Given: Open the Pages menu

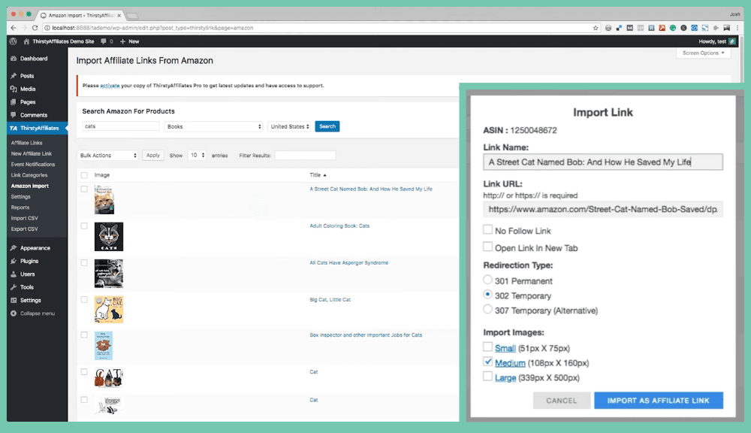Looking at the screenshot, I should point(28,101).
